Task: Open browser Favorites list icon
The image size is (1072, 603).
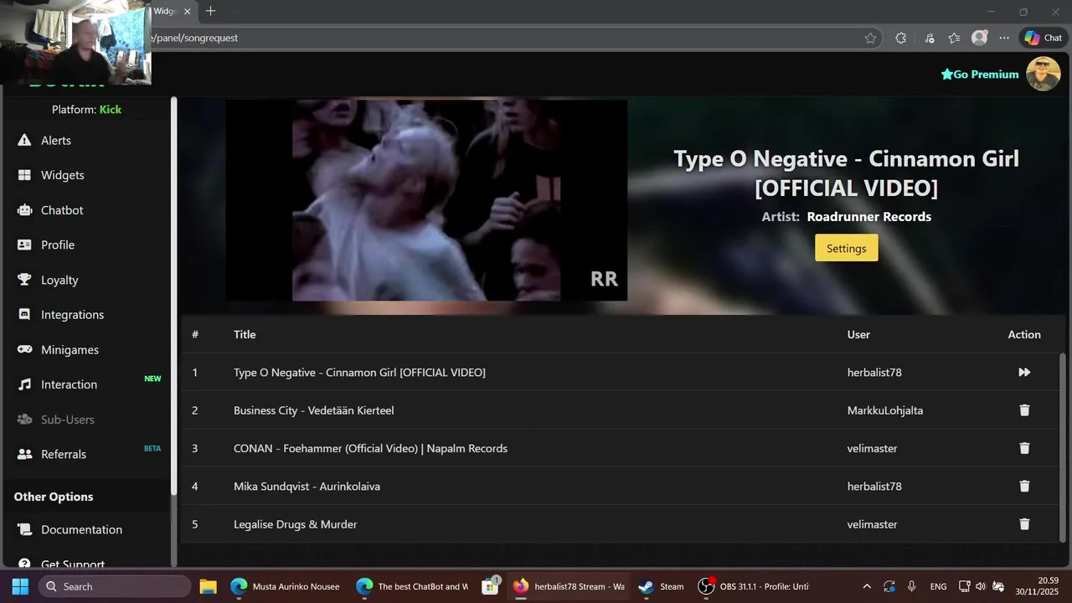Action: coord(954,38)
